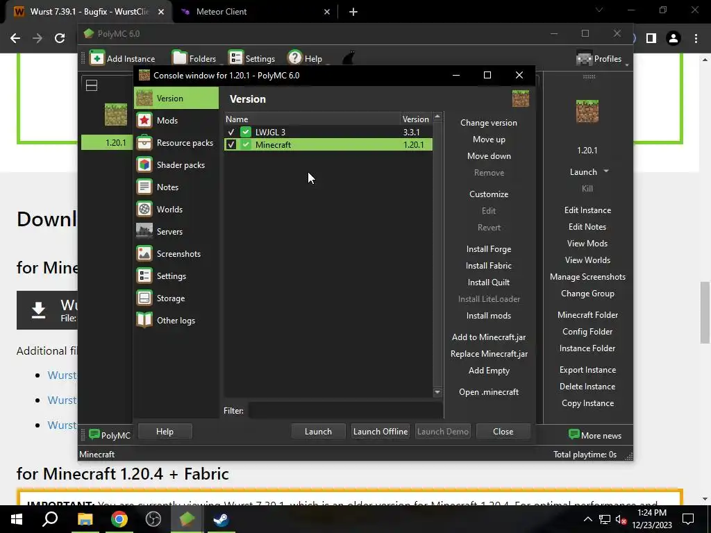Click Install mods
The height and width of the screenshot is (533, 711).
[x=489, y=316]
